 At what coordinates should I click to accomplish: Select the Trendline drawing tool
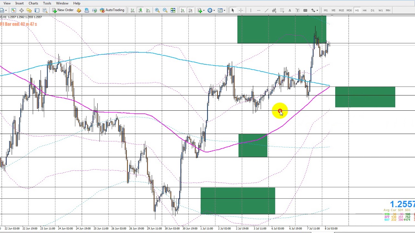tap(266, 10)
